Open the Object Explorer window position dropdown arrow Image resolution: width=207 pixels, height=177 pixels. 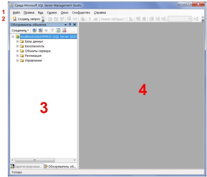(66, 25)
